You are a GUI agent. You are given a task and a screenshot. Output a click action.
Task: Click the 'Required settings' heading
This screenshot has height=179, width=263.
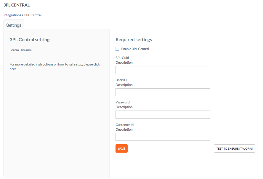pyautogui.click(x=134, y=40)
